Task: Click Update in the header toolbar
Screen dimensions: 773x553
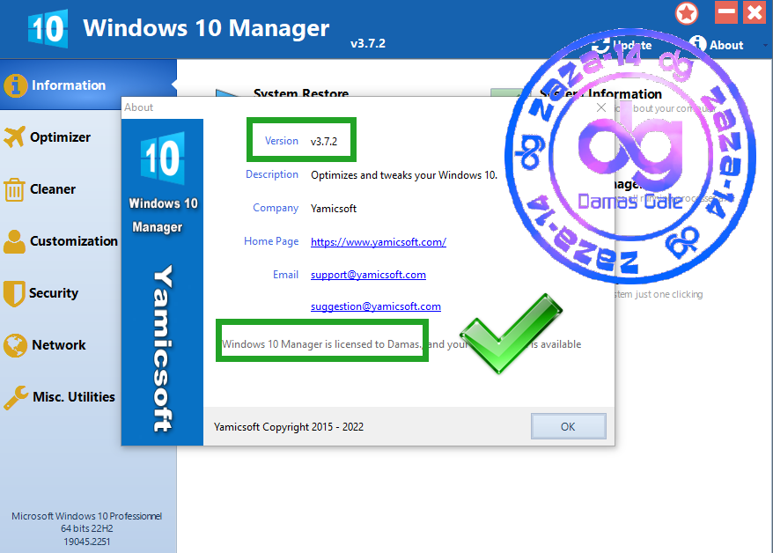Action: (622, 45)
